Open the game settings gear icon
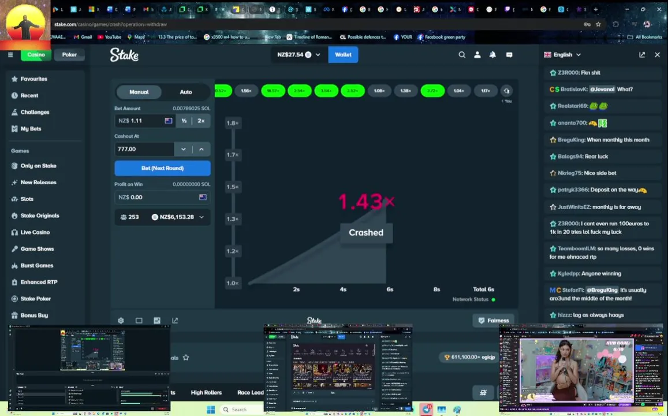Screen dimensions: 668x416 tap(121, 321)
